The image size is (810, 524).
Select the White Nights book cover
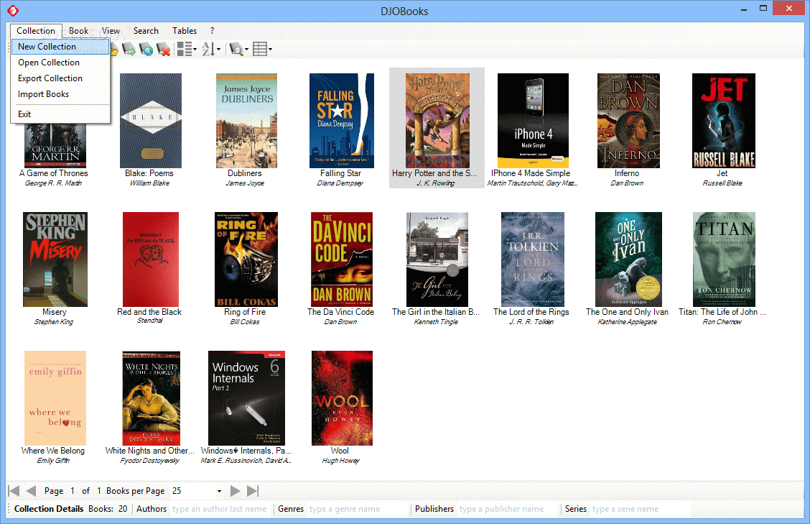pyautogui.click(x=151, y=397)
